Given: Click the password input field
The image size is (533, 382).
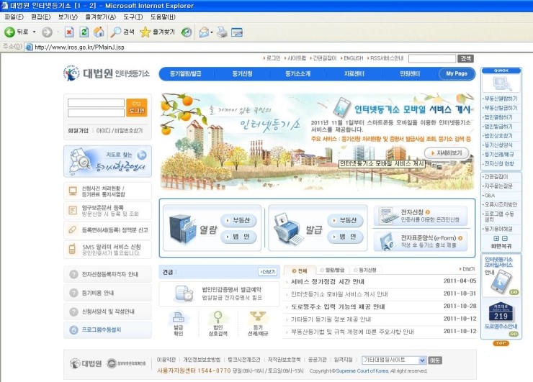Looking at the screenshot, I should click(x=97, y=113).
